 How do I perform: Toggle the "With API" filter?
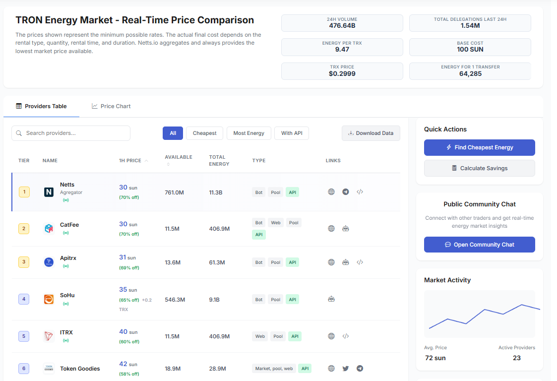tap(291, 133)
